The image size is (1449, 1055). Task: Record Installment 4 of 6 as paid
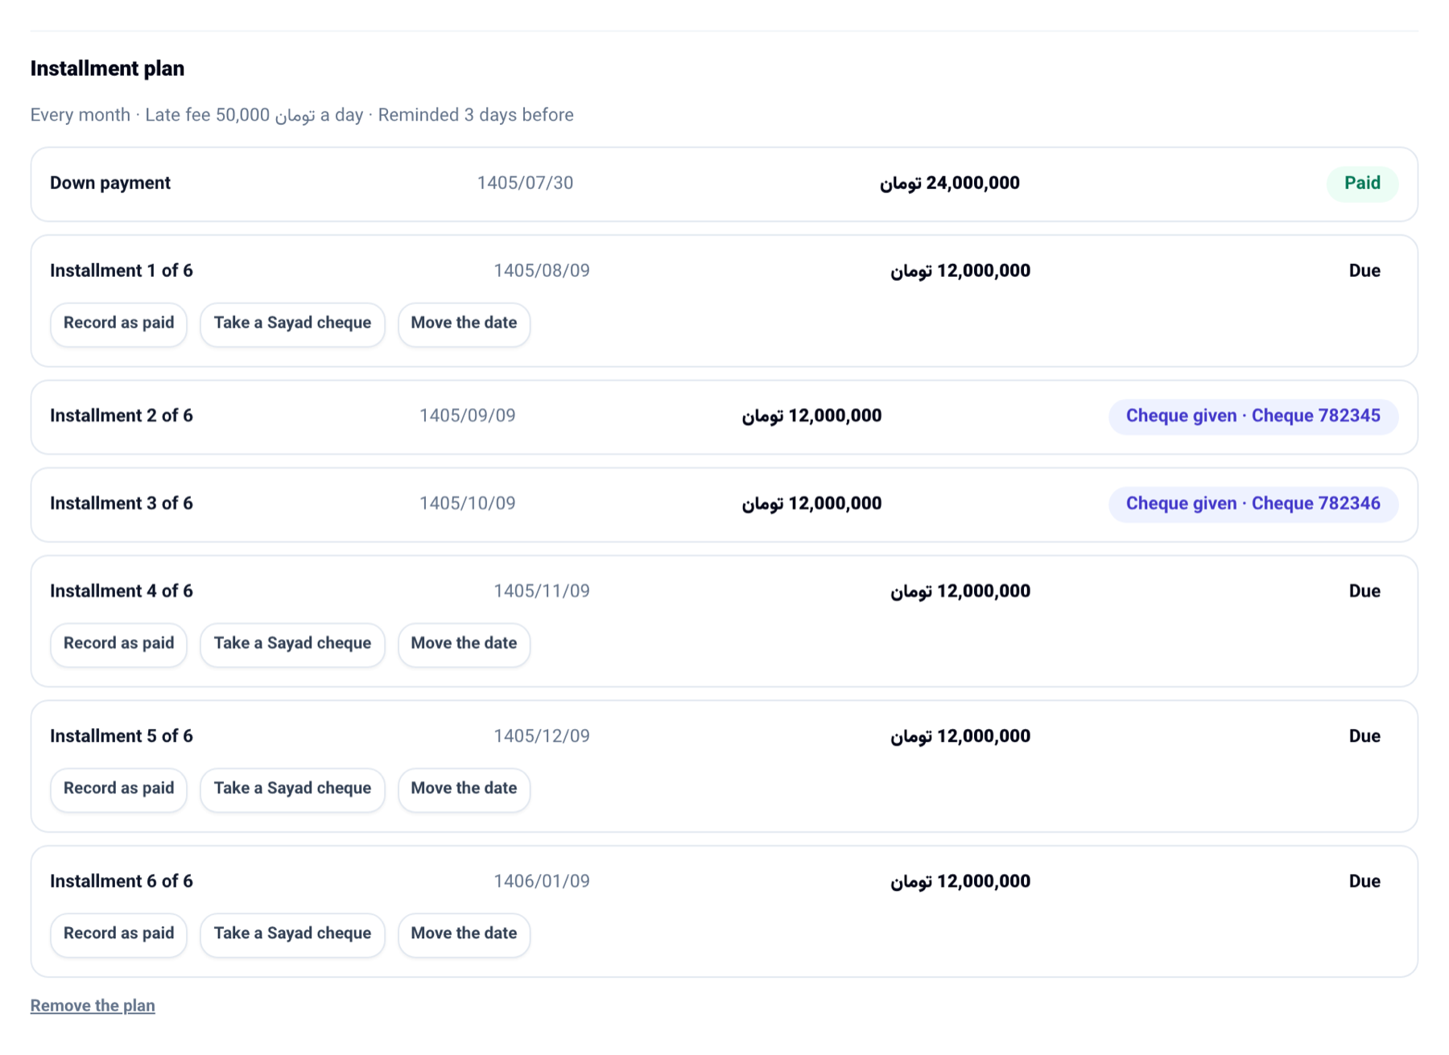118,644
